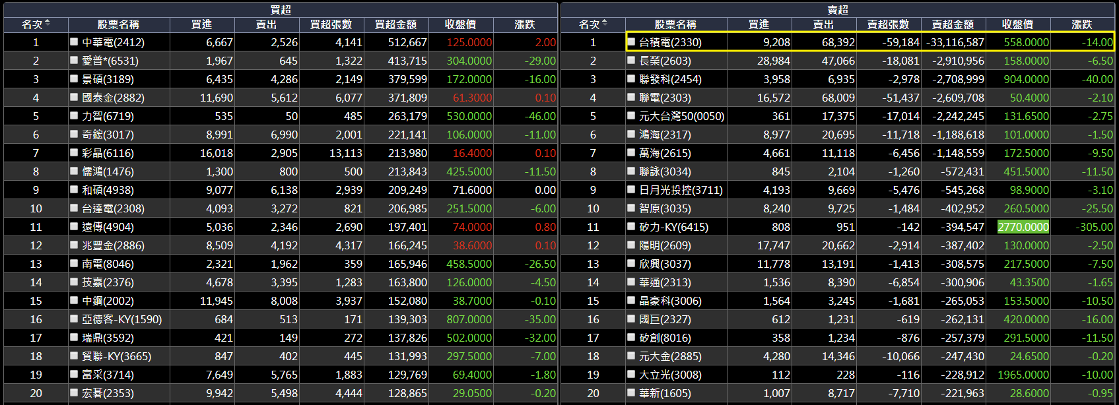Tick the checkbox for 聯發科(2454)
Viewport: 1119px width, 405px height.
pos(631,78)
